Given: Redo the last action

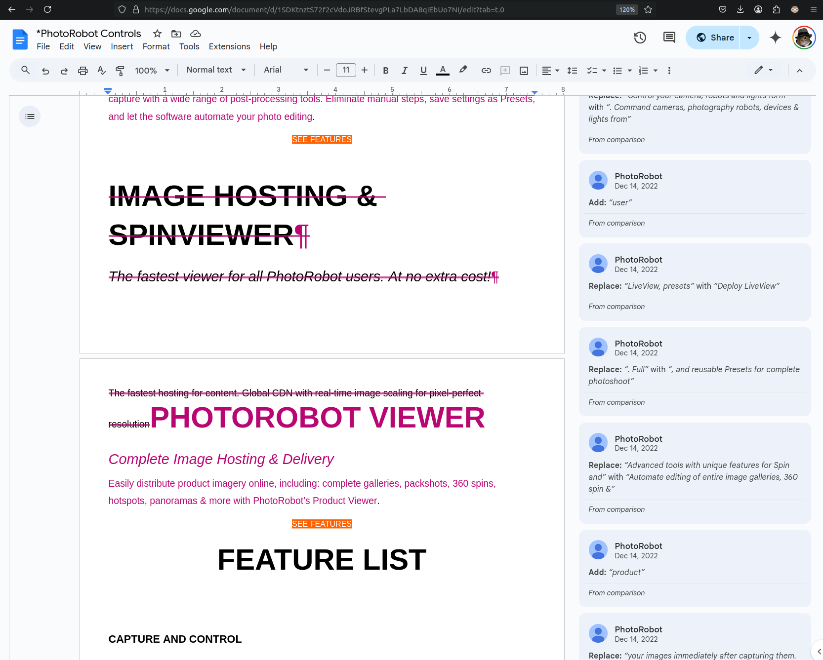Looking at the screenshot, I should 64,71.
